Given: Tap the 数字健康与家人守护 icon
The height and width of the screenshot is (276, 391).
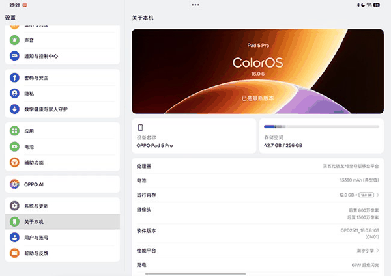Looking at the screenshot, I should point(14,109).
